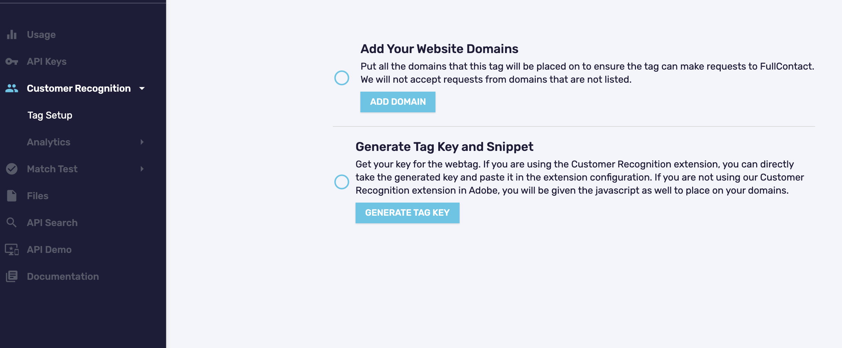Click the GENERATE TAG KEY button
The width and height of the screenshot is (842, 348).
[x=408, y=213]
